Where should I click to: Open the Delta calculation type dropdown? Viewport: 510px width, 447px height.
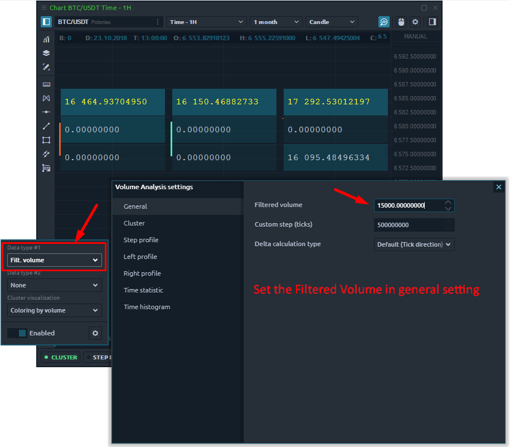[414, 244]
